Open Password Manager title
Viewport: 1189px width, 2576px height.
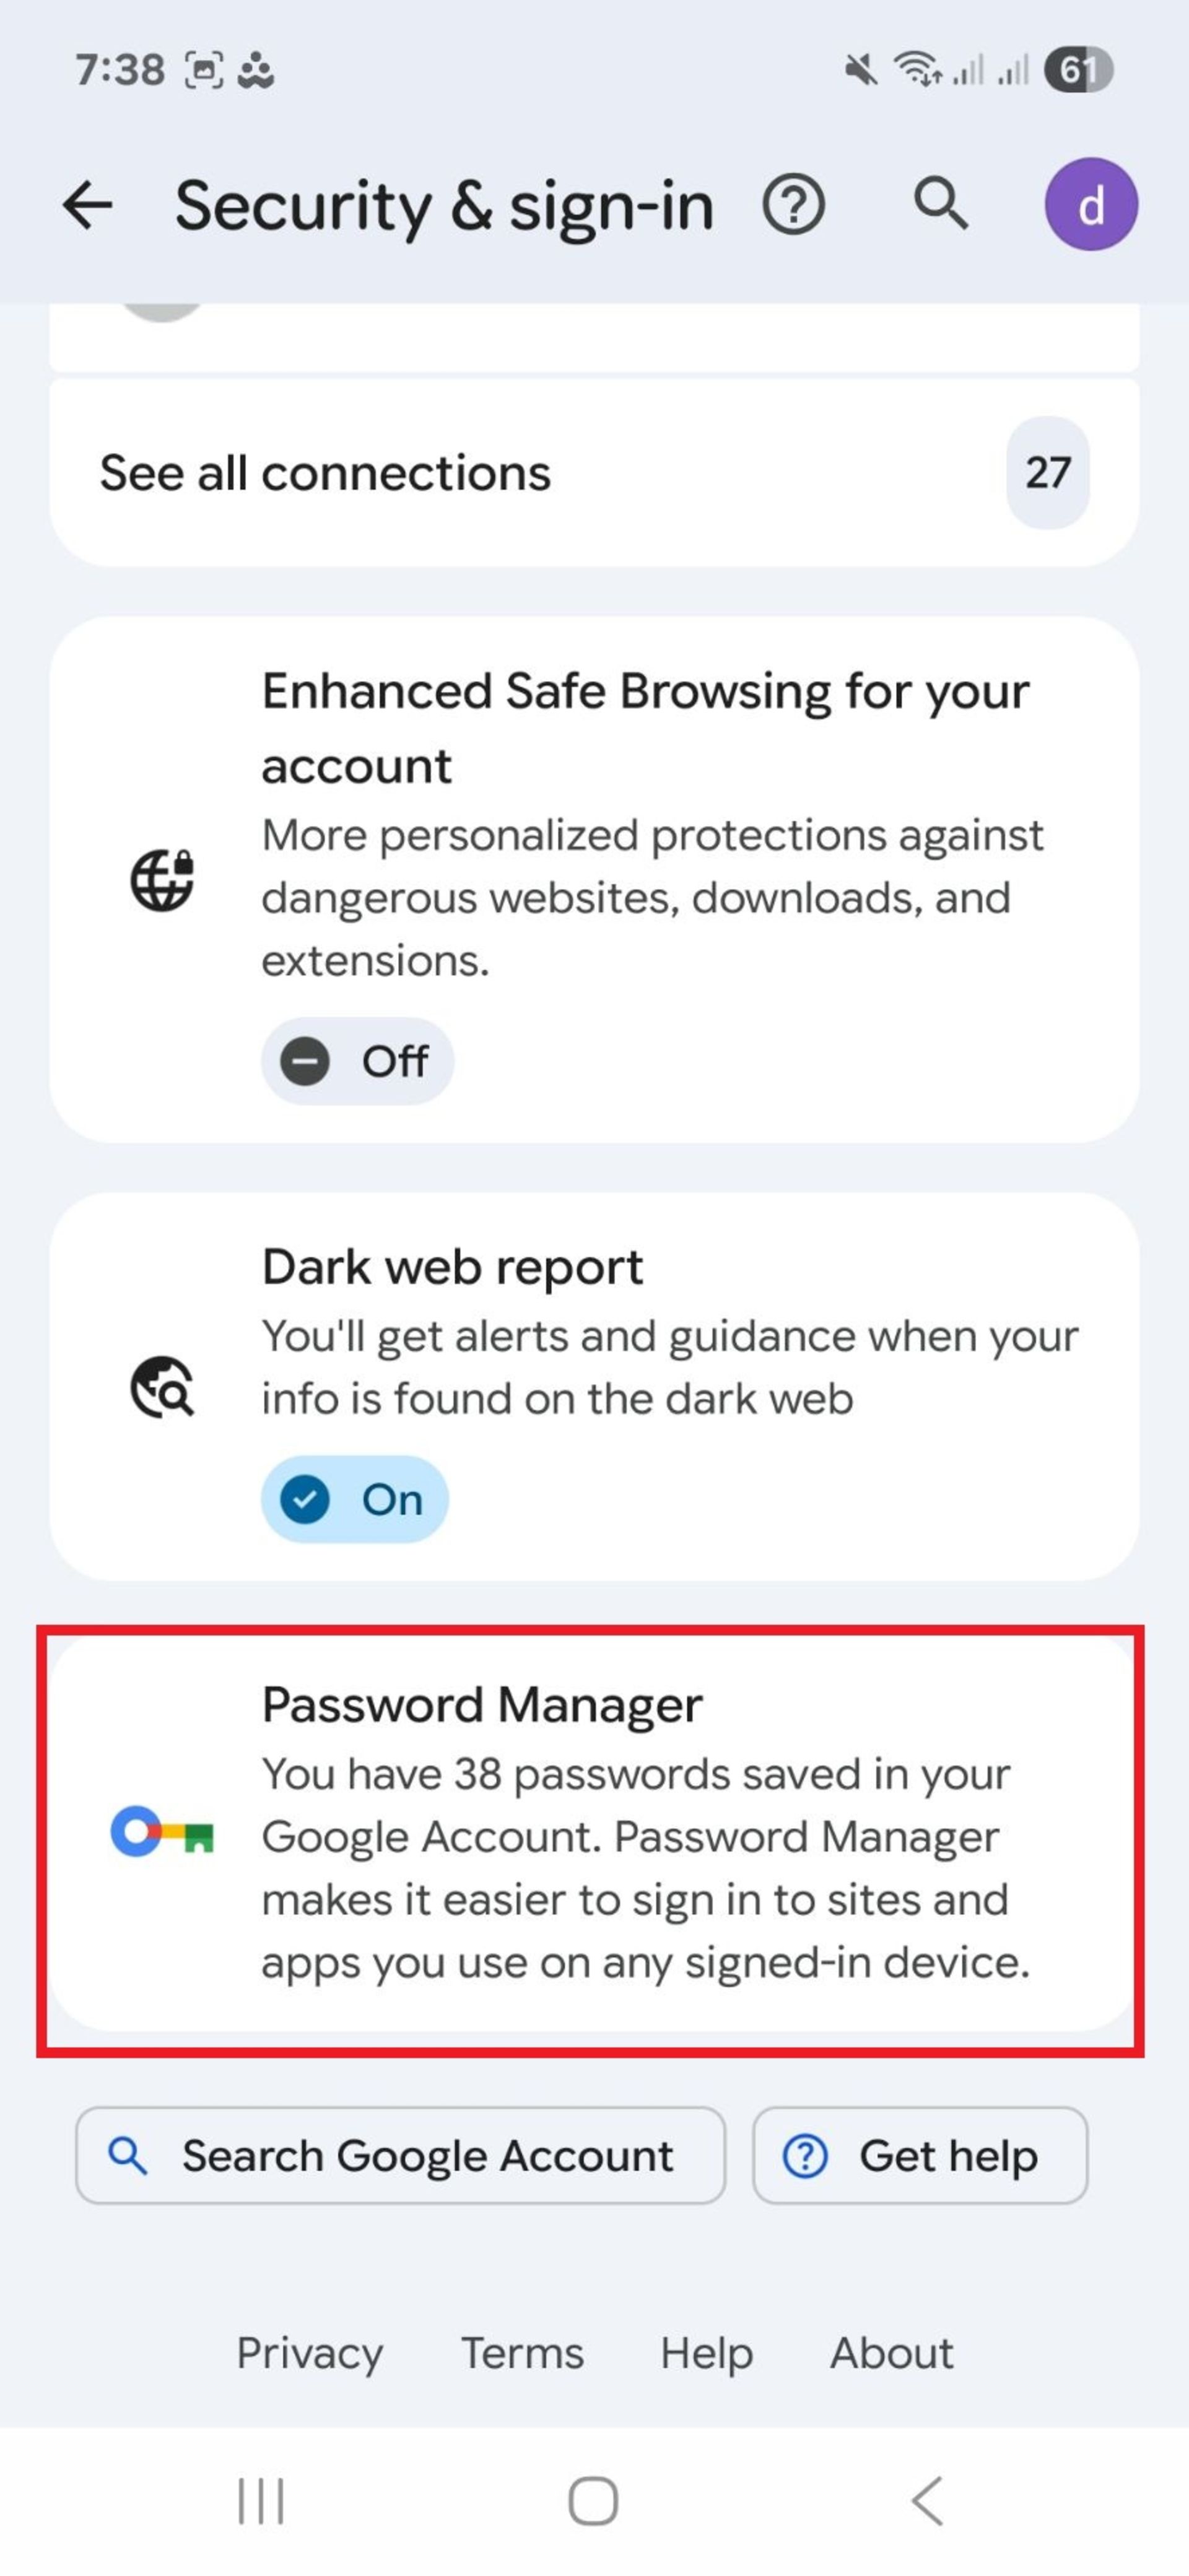click(482, 1705)
